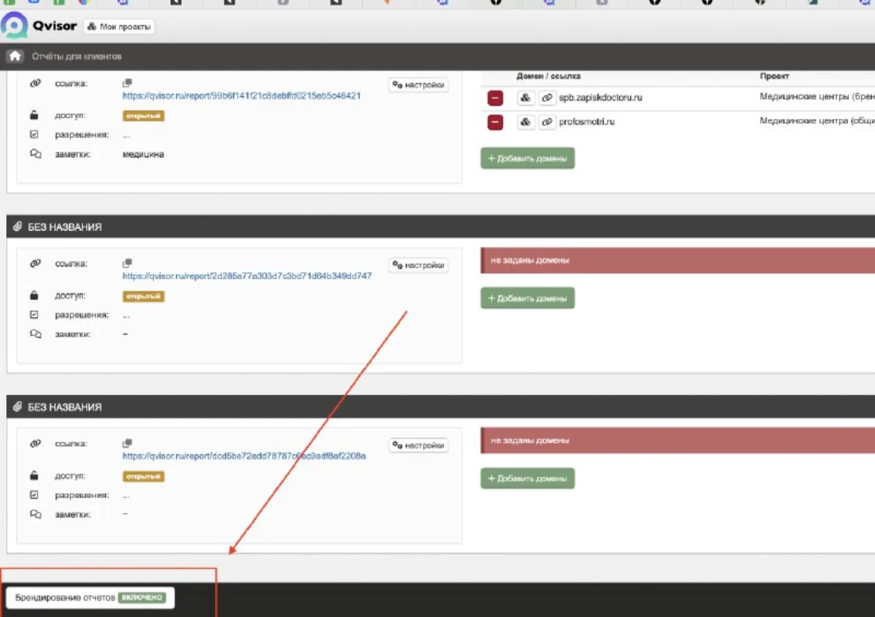The width and height of the screenshot is (875, 617).
Task: Copy the report link ending in 349dd747
Action: click(127, 263)
